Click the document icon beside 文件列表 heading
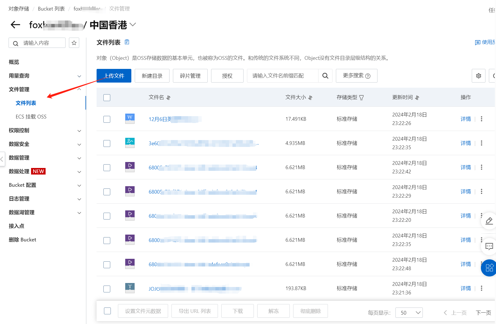Screen dimensions: 496x324 click(x=127, y=42)
